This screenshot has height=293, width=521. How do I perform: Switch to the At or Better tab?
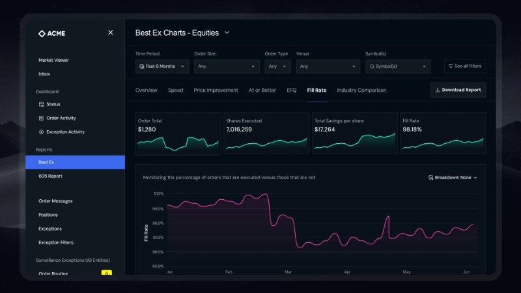(262, 91)
